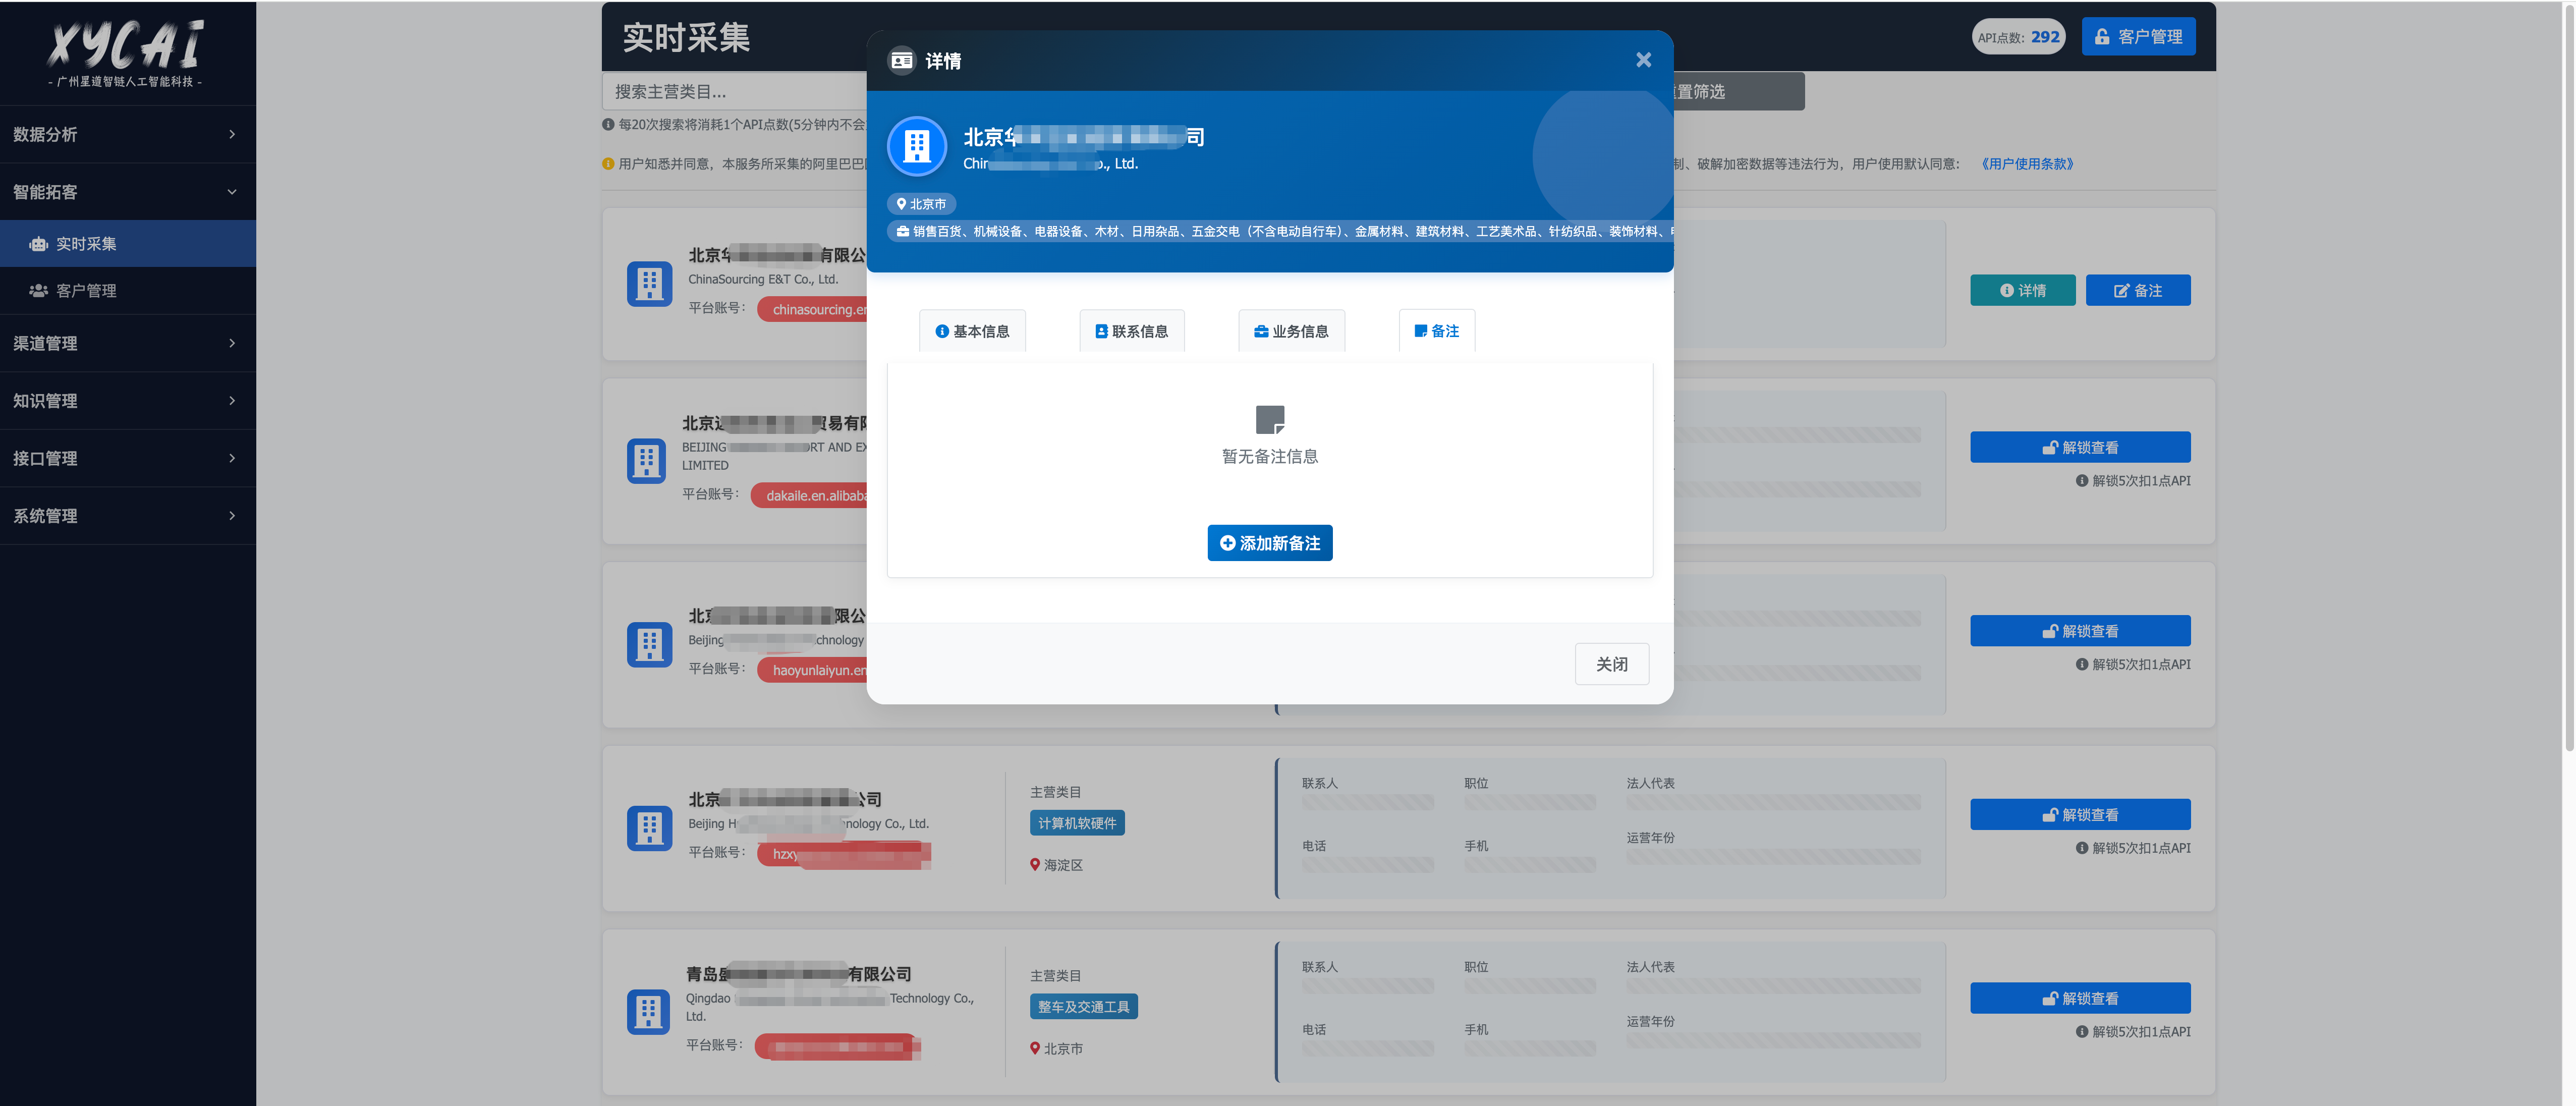
Task: Open 《用户使用条款》 link
Action: point(2027,164)
